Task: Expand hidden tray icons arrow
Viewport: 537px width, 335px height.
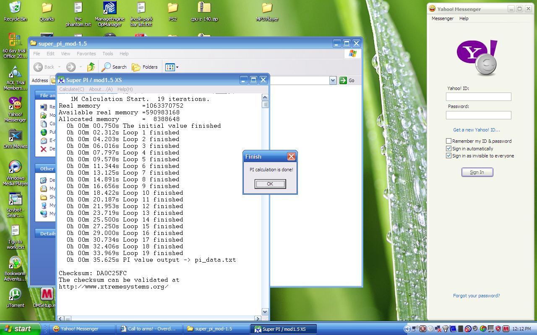Action: [407, 329]
